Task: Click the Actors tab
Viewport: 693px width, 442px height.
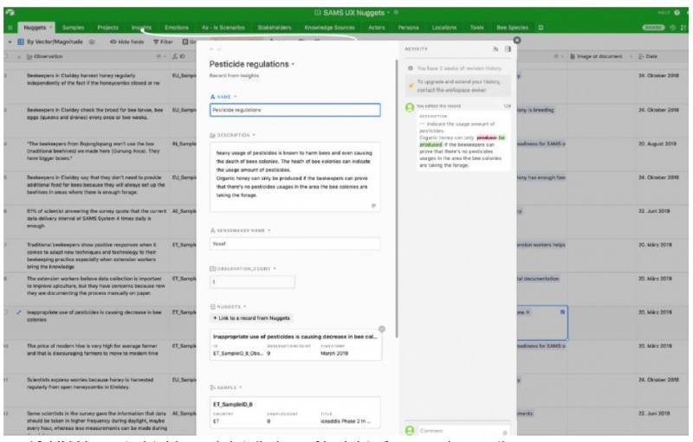Action: (377, 28)
